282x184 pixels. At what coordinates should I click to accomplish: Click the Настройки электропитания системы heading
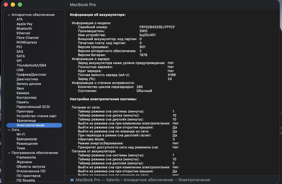pos(103,99)
